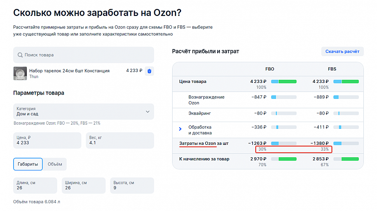Click FBO К начислению за товар bar

coord(284,159)
